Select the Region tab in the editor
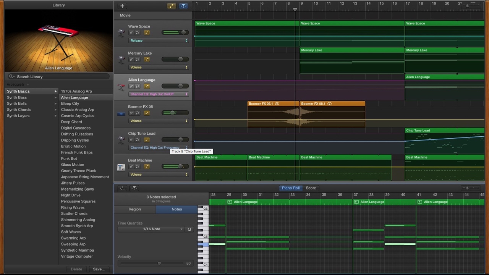The height and width of the screenshot is (275, 489). point(134,209)
